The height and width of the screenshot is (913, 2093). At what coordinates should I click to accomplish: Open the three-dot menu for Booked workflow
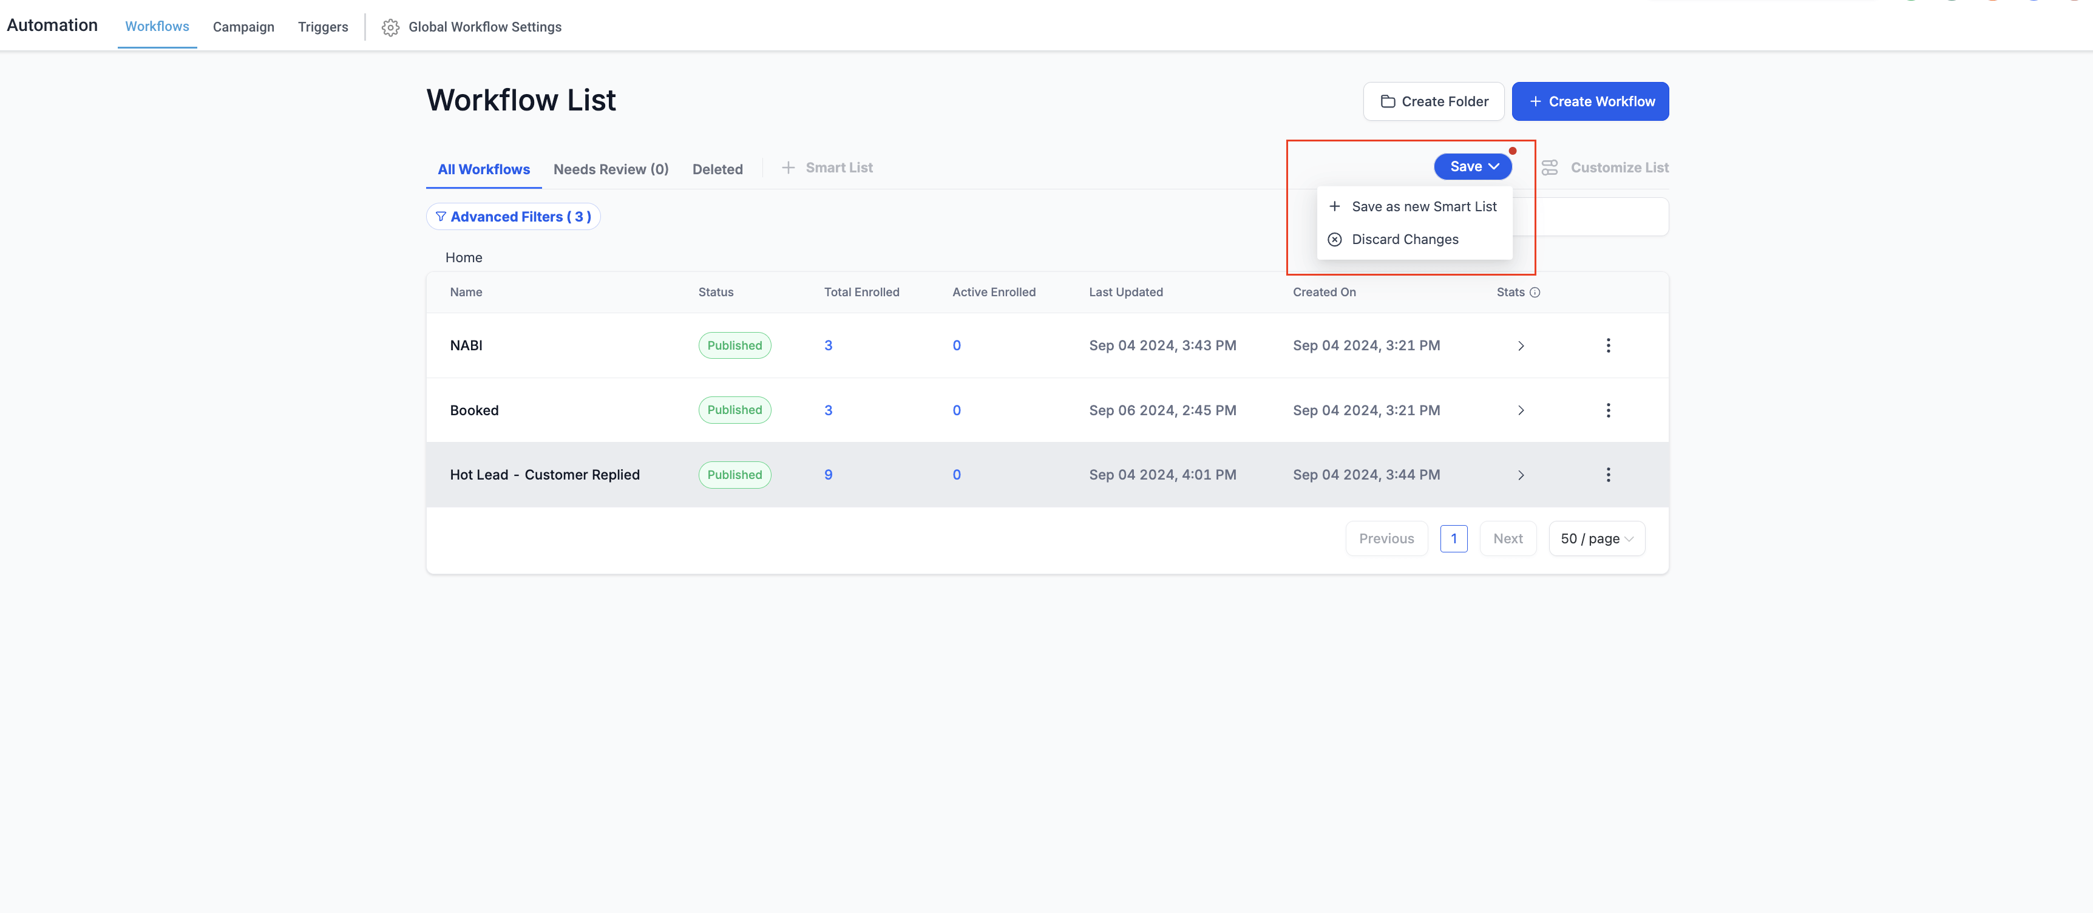[x=1608, y=410]
